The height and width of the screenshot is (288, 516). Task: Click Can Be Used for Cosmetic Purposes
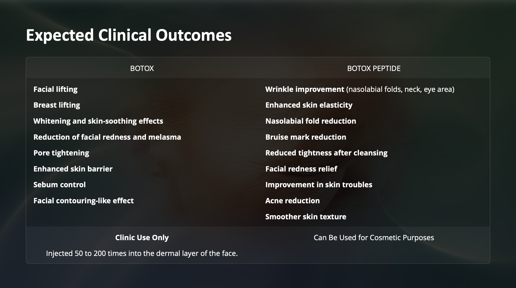[x=374, y=238]
